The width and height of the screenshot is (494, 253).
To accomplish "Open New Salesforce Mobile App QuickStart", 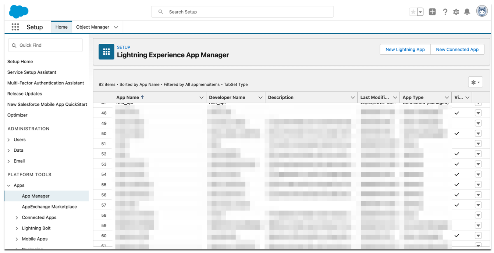I will [x=47, y=104].
